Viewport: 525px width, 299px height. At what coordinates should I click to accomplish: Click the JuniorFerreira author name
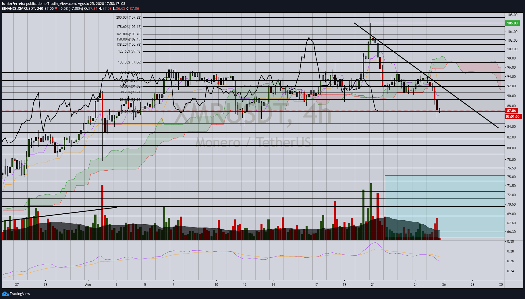click(13, 4)
